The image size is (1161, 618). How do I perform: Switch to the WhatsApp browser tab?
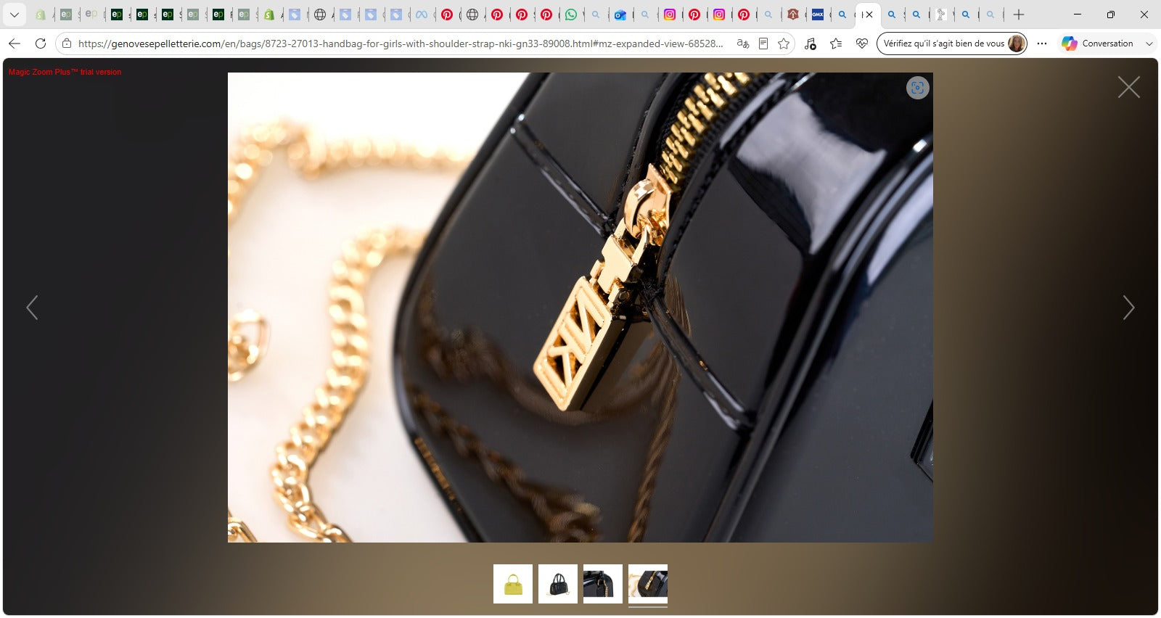pyautogui.click(x=572, y=15)
